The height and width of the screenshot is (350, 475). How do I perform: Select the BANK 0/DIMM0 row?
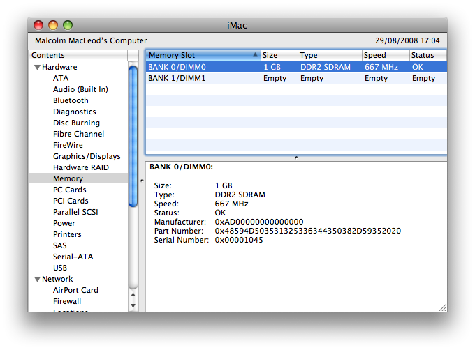point(296,67)
